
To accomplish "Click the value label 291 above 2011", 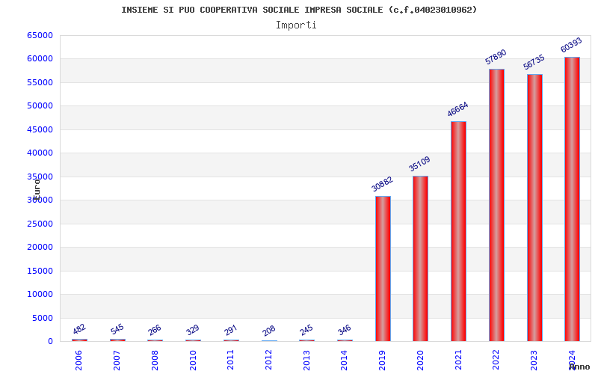I will 231,330.
